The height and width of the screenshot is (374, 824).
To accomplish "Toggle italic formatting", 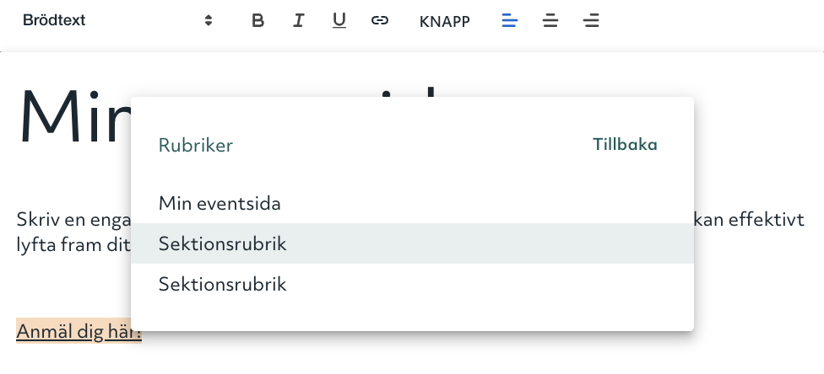I will (298, 20).
